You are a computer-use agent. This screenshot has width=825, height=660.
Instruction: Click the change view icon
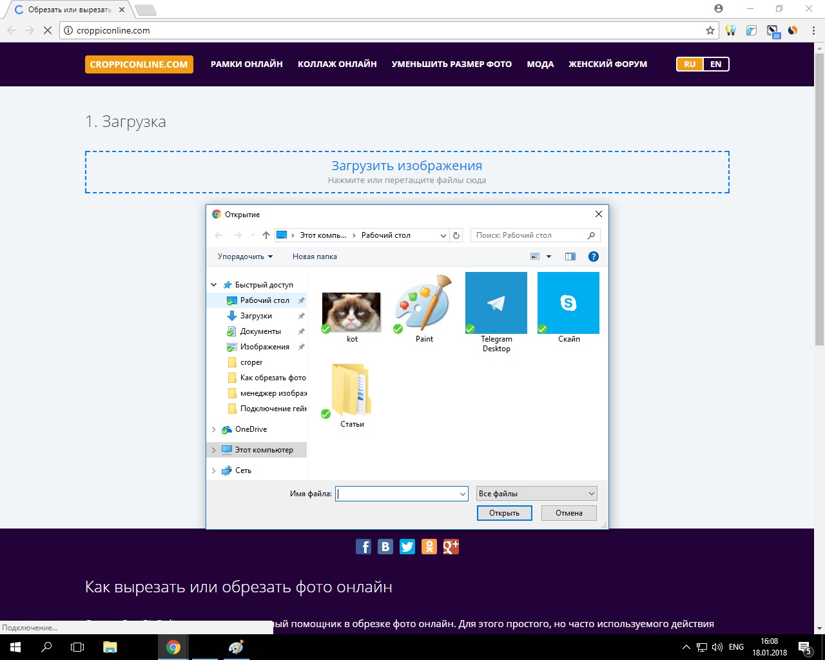[x=535, y=257]
